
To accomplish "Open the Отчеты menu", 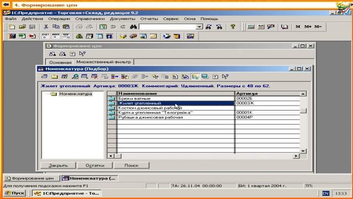I will point(149,19).
